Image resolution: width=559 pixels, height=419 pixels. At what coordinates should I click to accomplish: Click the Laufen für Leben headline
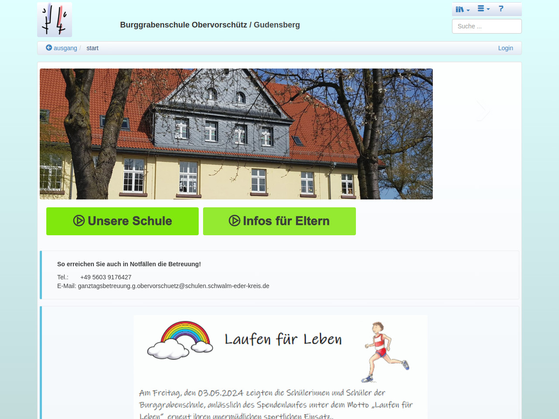pos(283,339)
